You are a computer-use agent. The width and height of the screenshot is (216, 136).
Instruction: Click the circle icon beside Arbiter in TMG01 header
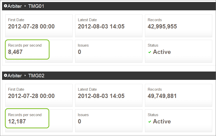click(6, 6)
